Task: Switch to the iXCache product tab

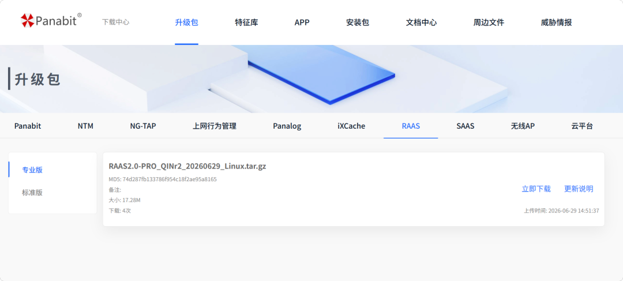Action: click(x=351, y=126)
